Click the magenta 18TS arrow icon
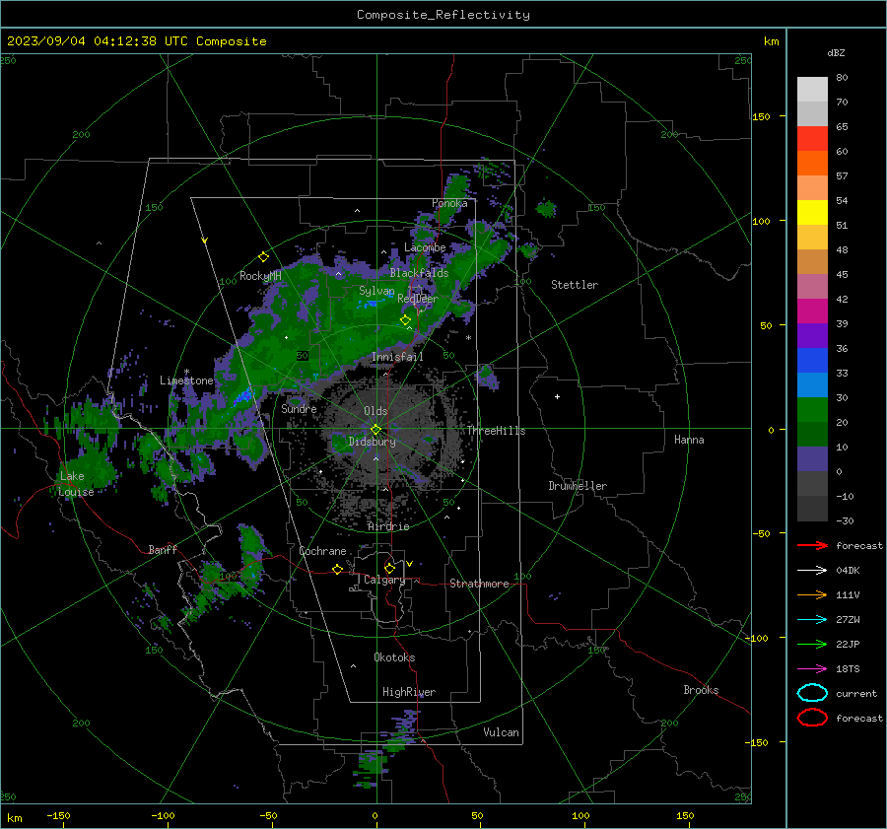887x829 pixels. coord(812,669)
